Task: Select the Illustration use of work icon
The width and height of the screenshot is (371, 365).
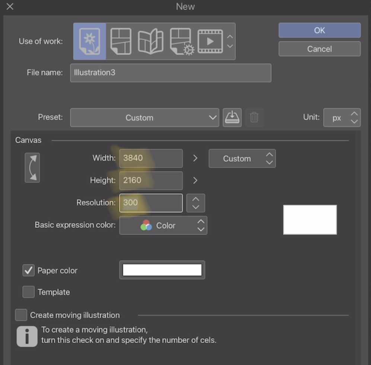Action: point(89,41)
